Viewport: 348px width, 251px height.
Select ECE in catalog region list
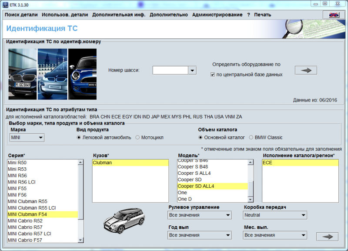[x=300, y=163]
